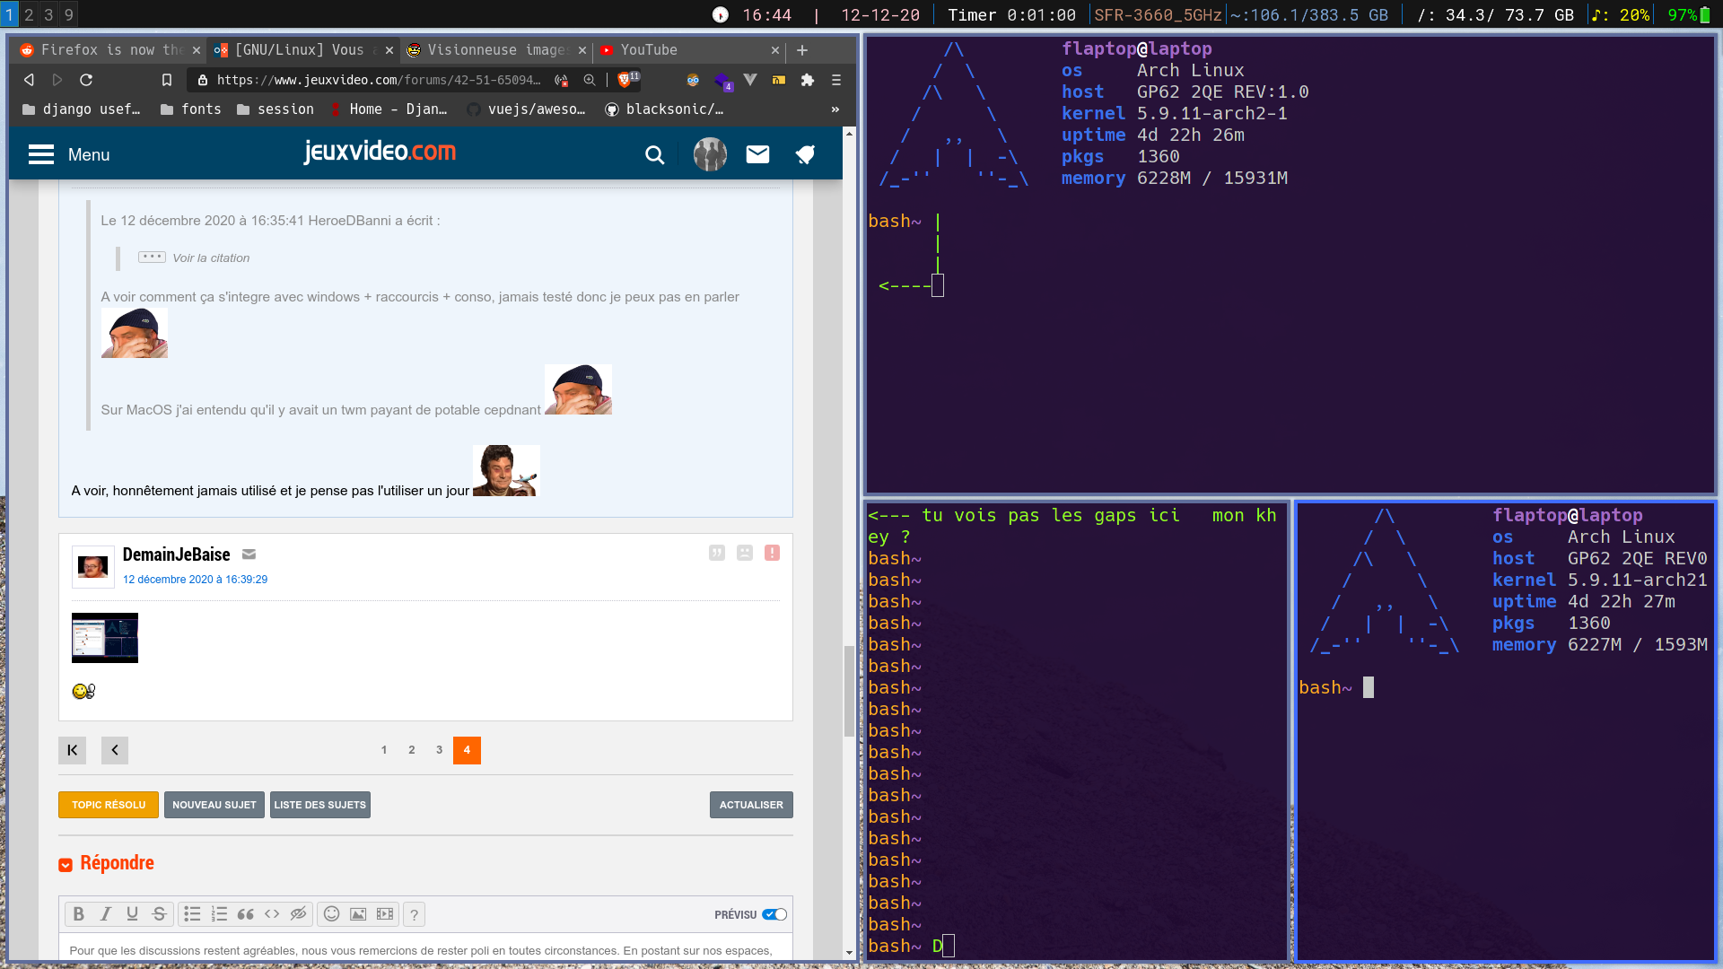The width and height of the screenshot is (1723, 969).
Task: Insert spoiler with crossed-eye icon
Action: click(x=298, y=913)
